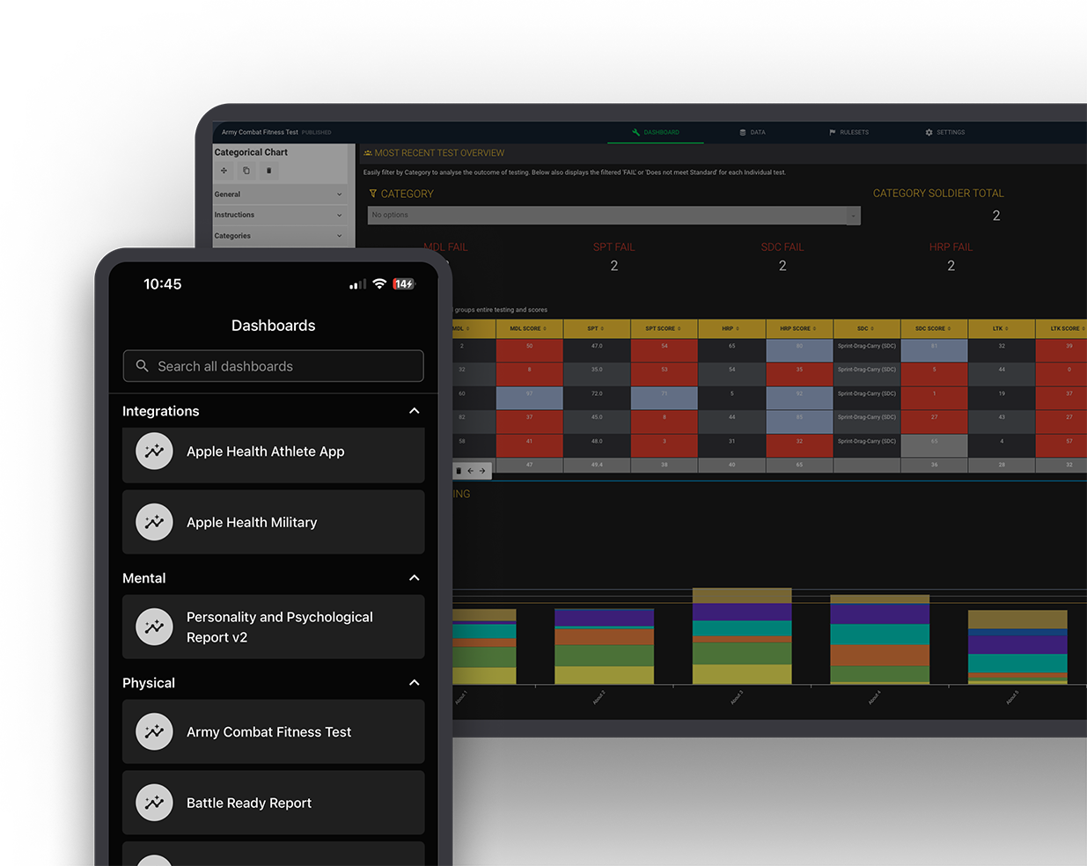Tap the Apple Health Athlete App chart icon
The width and height of the screenshot is (1087, 866).
(154, 451)
